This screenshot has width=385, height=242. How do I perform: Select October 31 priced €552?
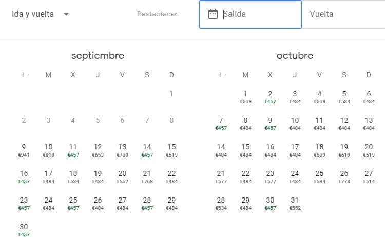295,203
